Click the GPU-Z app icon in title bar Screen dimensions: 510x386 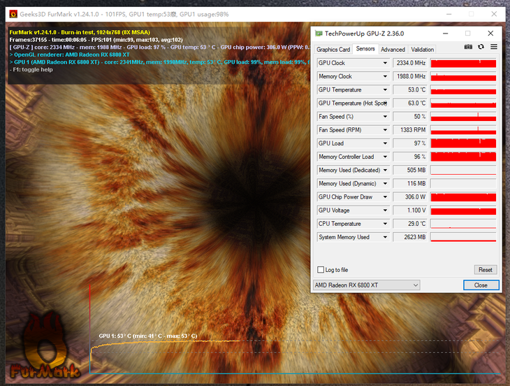(x=319, y=33)
